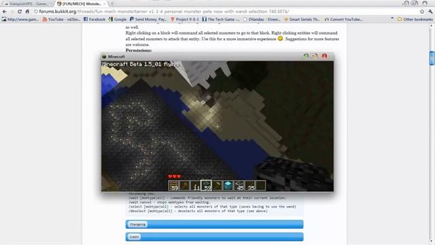The width and height of the screenshot is (435, 245).
Task: Select the gold pickaxe hotbar slot
Action: point(217,186)
